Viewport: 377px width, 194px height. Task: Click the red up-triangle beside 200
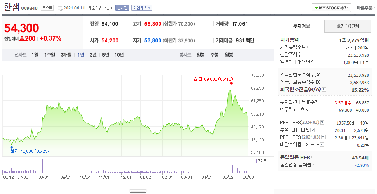22,38
